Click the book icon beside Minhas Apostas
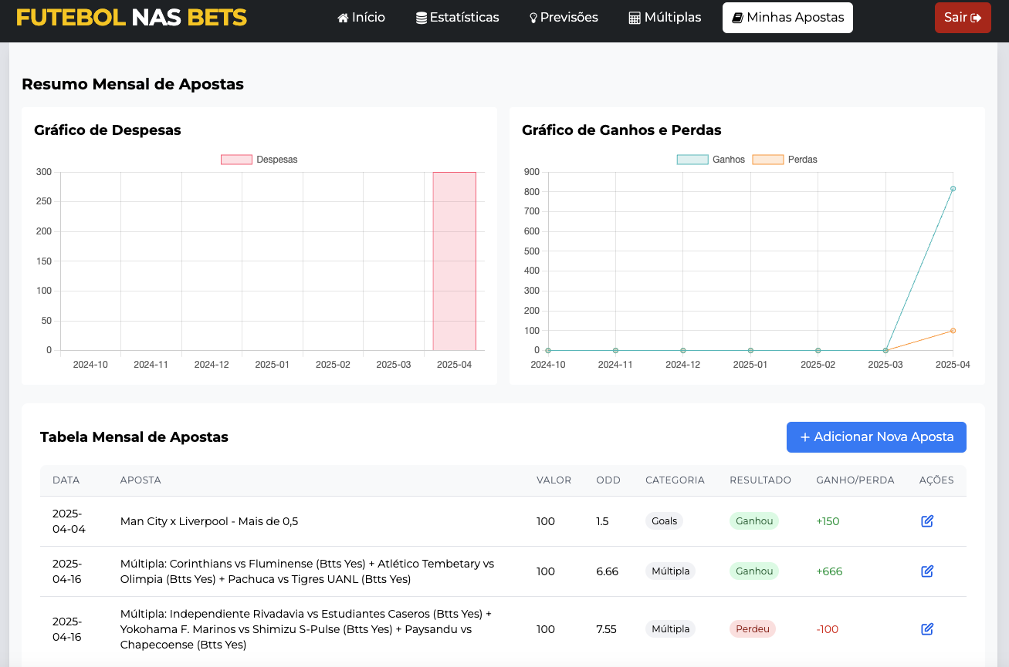Screen dimensions: 1009x667 tap(737, 18)
